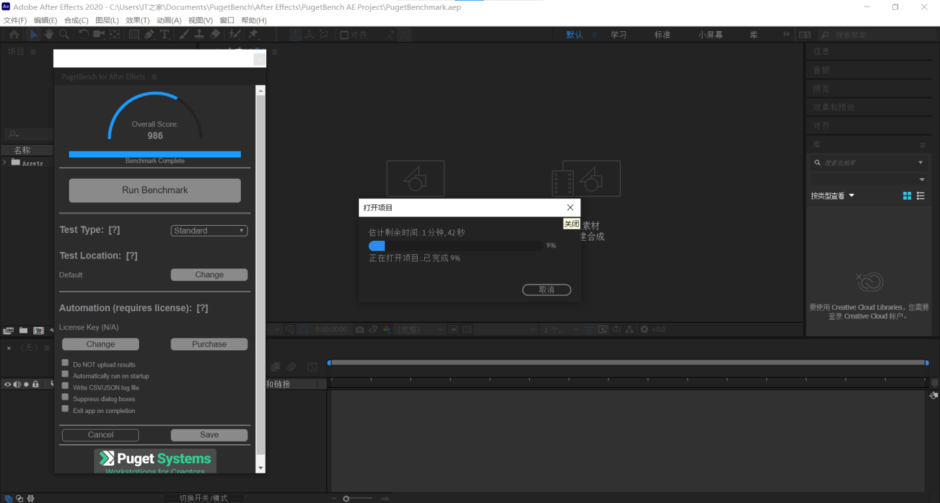940x503 pixels.
Task: Select the Zoom magnifier tool
Action: coord(64,35)
